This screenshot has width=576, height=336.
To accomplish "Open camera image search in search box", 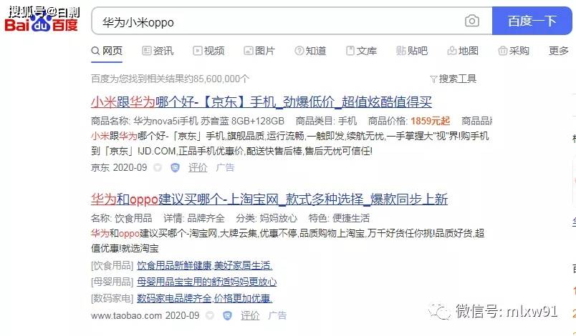I will coord(471,21).
